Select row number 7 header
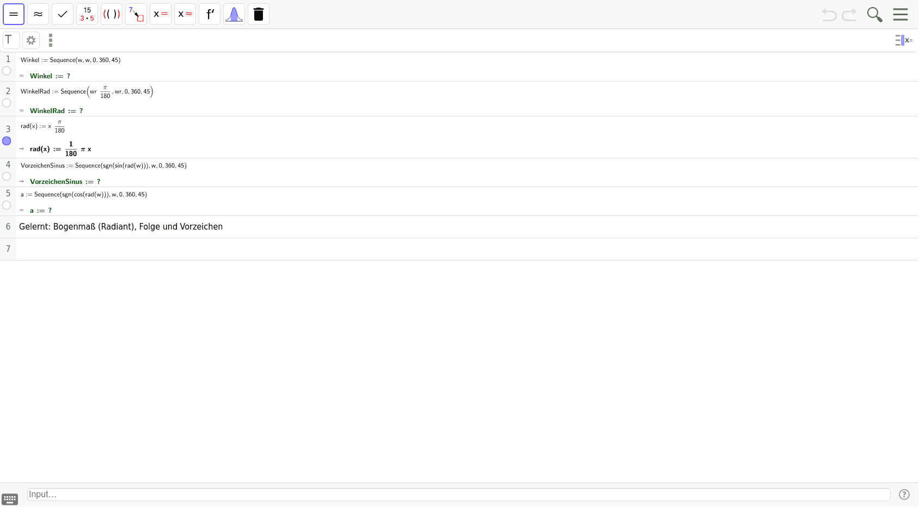 coord(8,249)
